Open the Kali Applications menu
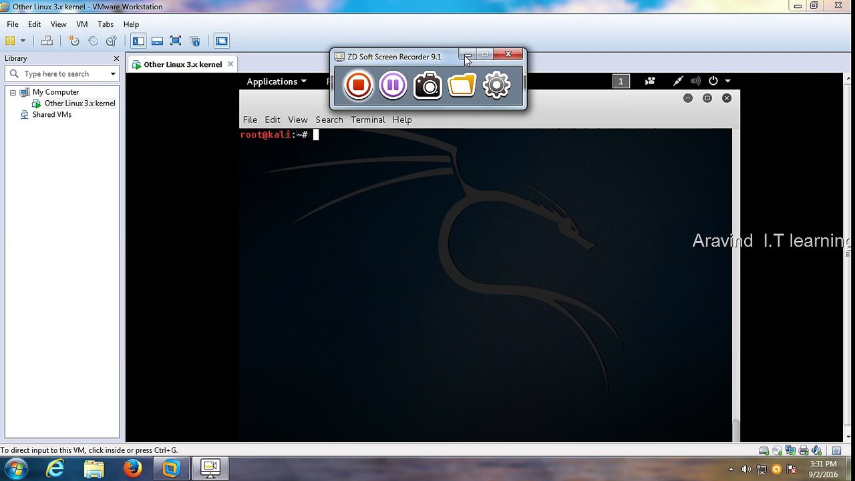This screenshot has height=481, width=855. point(277,82)
